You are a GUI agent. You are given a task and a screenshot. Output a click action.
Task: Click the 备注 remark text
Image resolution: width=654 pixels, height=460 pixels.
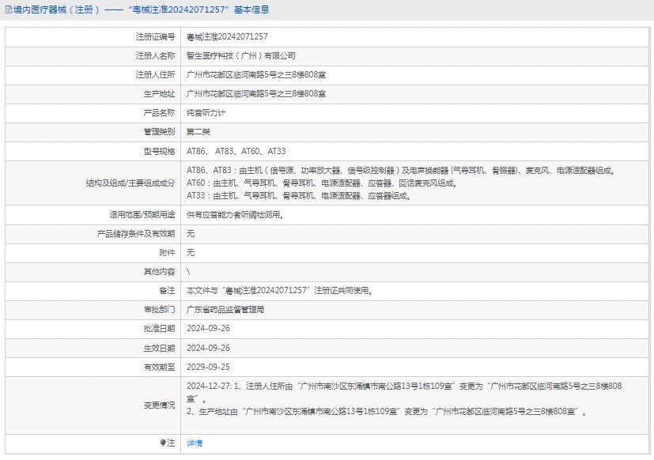pos(279,291)
